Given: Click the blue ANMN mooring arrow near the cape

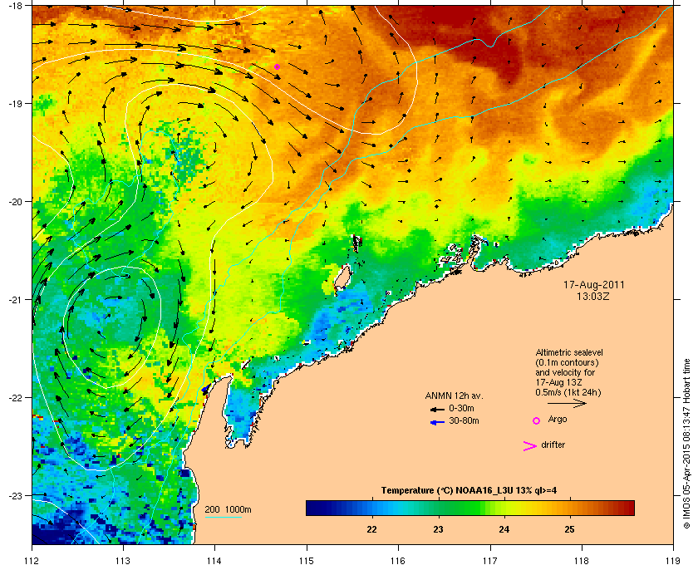Looking at the screenshot, I should click(205, 390).
